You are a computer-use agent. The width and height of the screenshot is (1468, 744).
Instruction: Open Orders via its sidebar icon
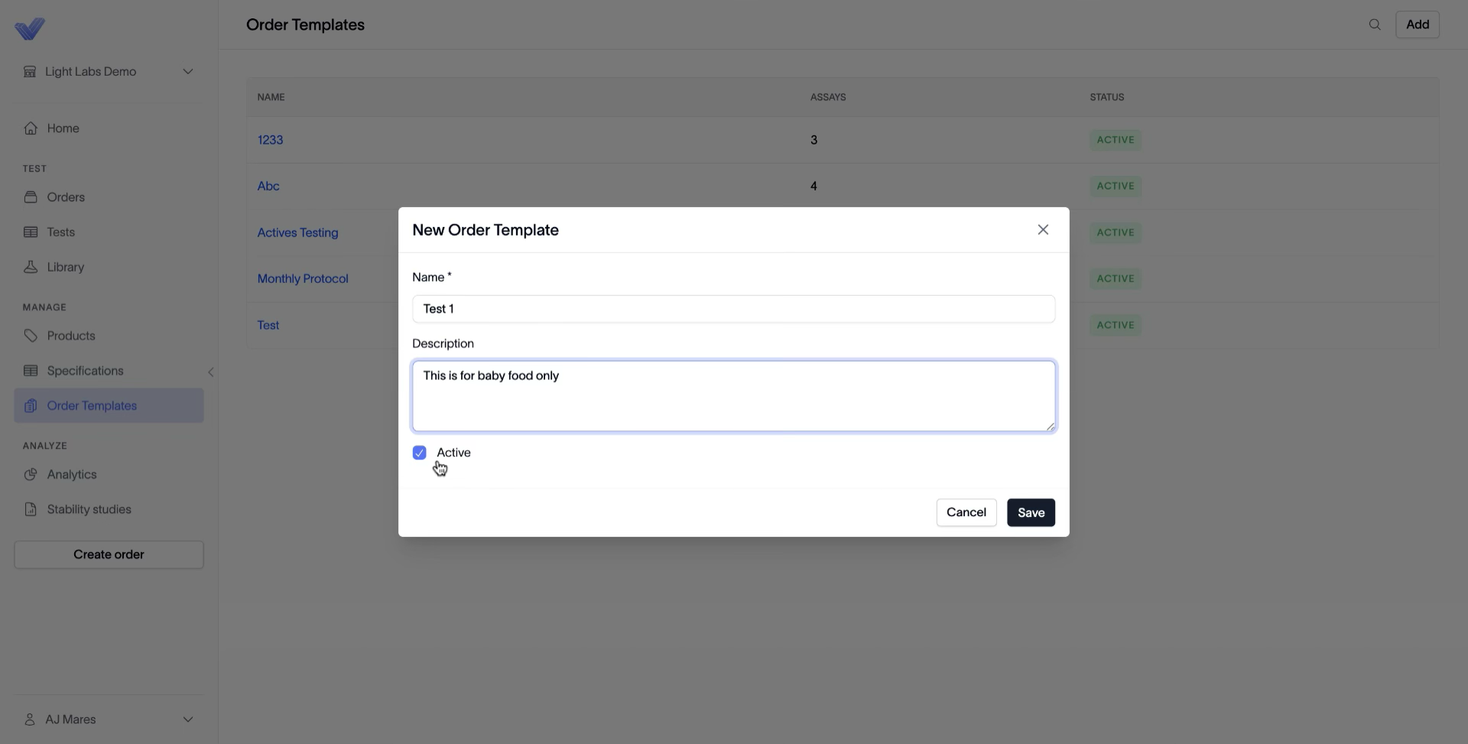[31, 197]
